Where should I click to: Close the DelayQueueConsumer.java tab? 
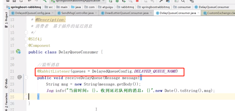coord(198,13)
